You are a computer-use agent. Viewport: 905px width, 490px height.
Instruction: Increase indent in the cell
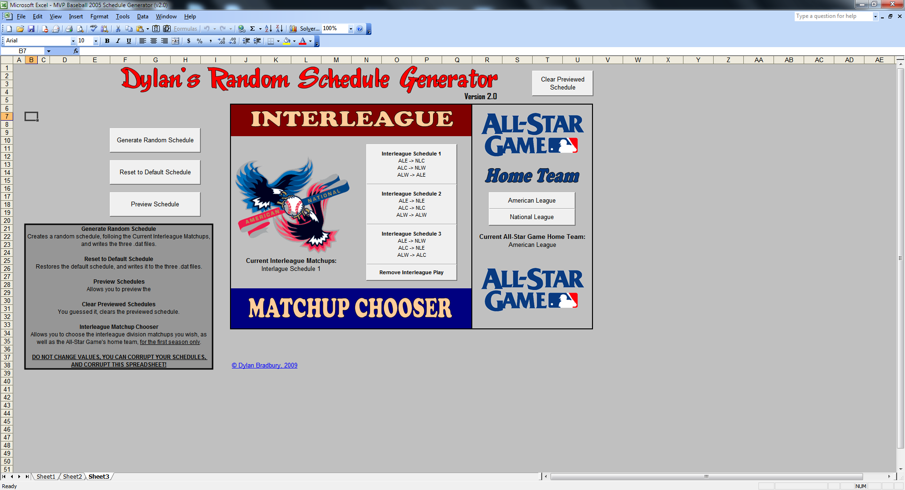[x=257, y=41]
